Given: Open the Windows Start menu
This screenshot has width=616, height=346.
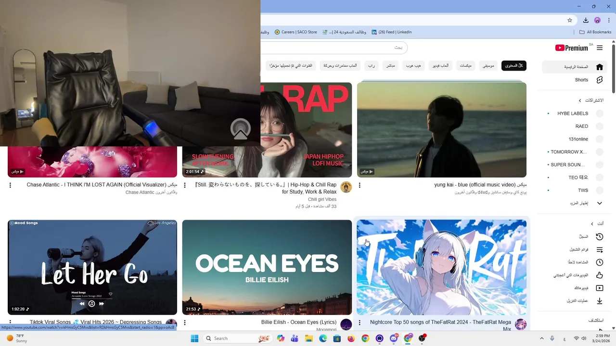Looking at the screenshot, I should (194, 338).
